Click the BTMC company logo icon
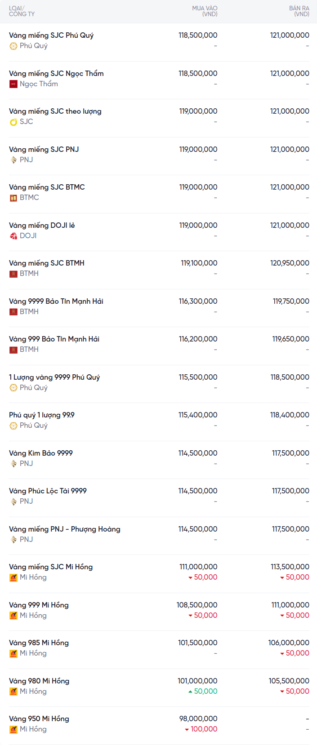 [x=13, y=198]
